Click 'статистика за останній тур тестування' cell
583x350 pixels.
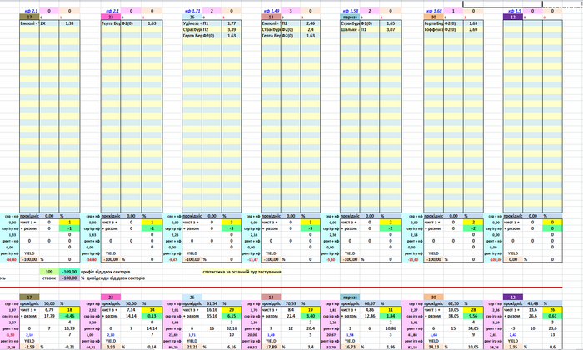(x=242, y=272)
